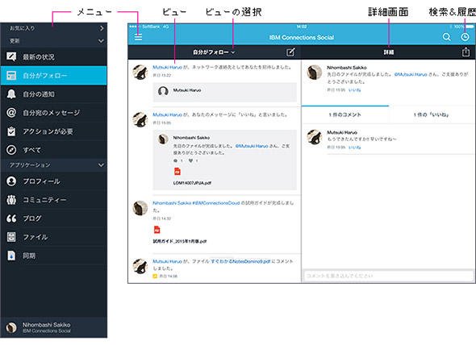Open コミュニティー application
The height and width of the screenshot is (345, 476).
(54, 200)
